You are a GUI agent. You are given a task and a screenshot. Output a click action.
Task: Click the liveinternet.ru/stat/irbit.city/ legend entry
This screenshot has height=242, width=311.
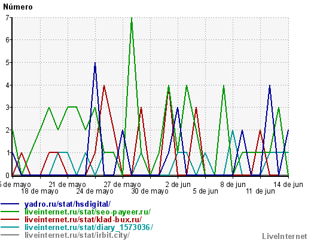click(77, 235)
